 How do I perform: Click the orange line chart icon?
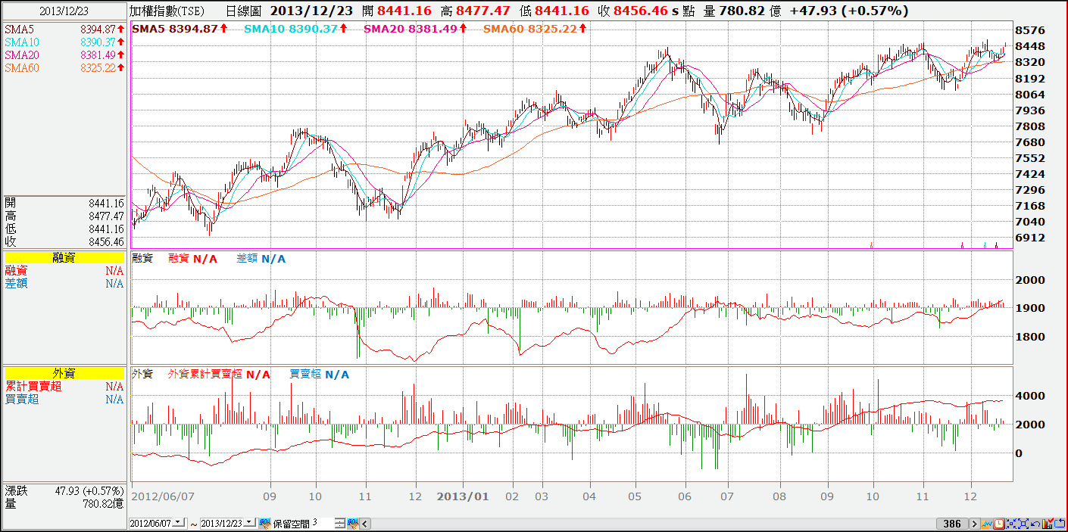(987, 524)
